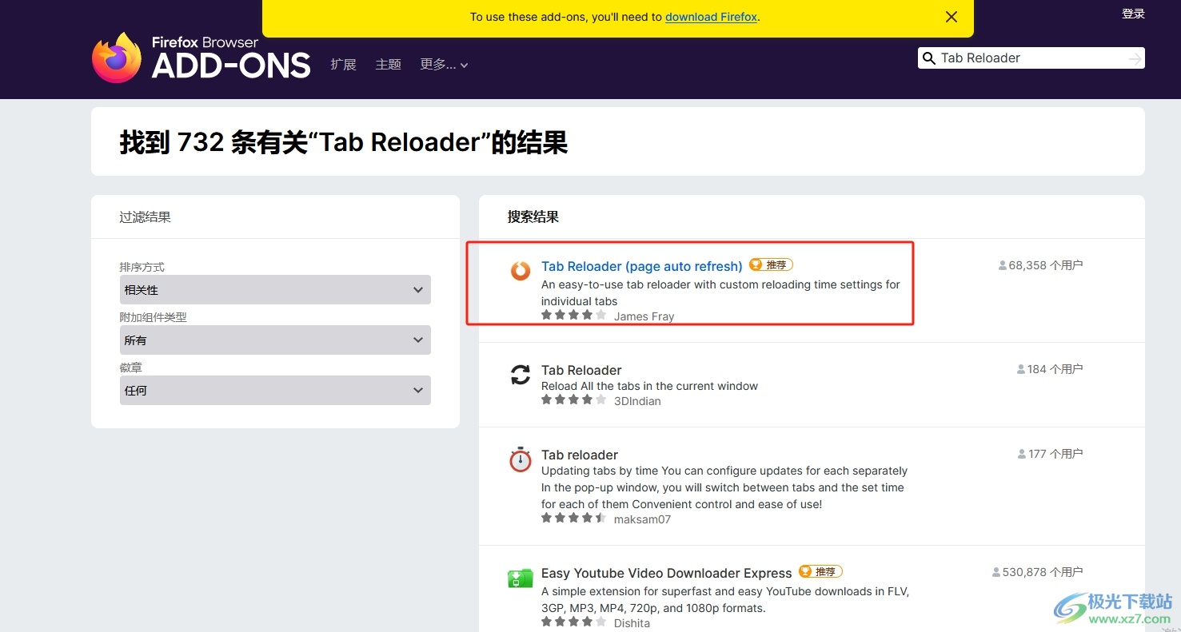
Task: Click the stopwatch Tab reloader icon
Action: (x=521, y=459)
